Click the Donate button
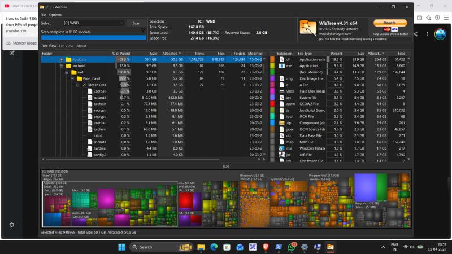Screen dimensions: 452x254 390,23
